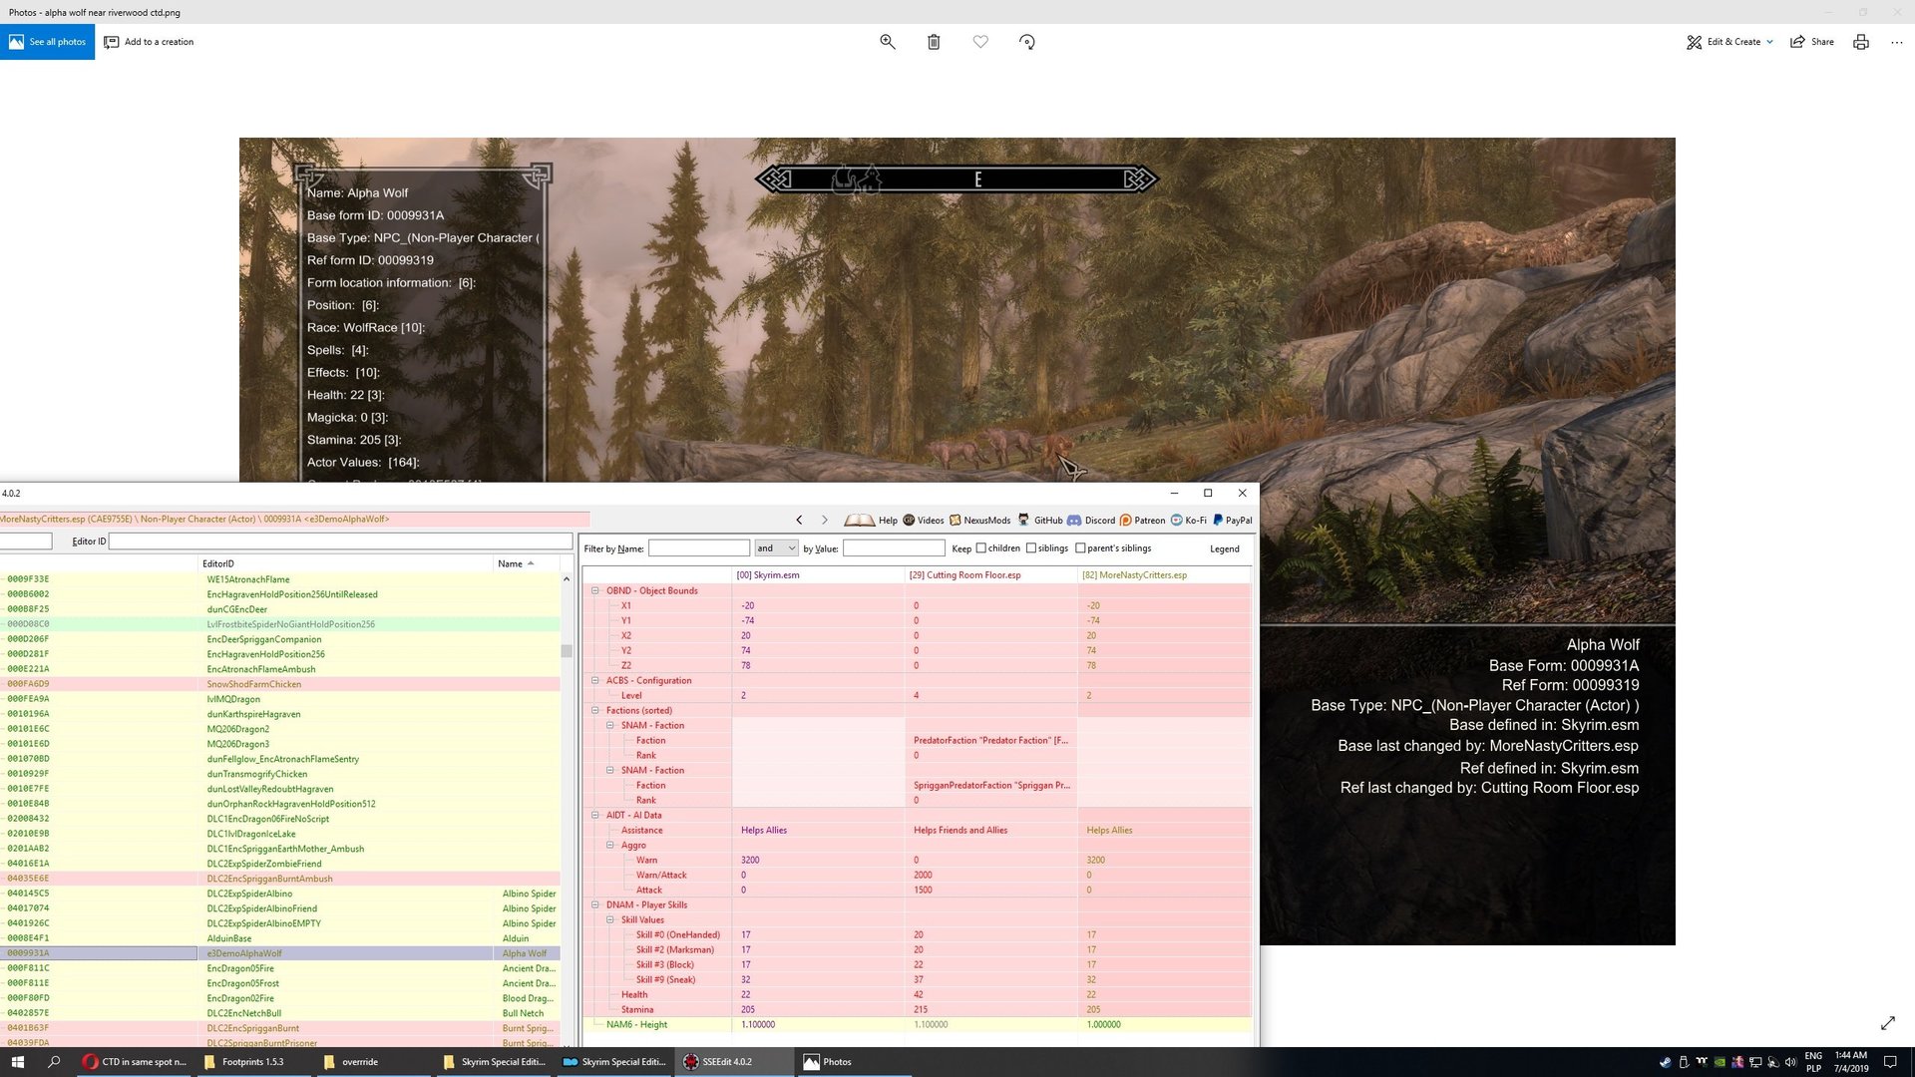
Task: Click the volume speaker tray icon
Action: (1790, 1062)
